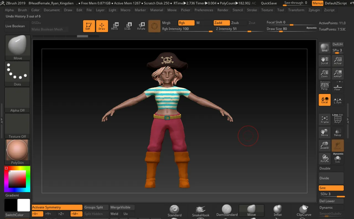Toggle M material mode
This screenshot has width=354, height=219.
[204, 23]
